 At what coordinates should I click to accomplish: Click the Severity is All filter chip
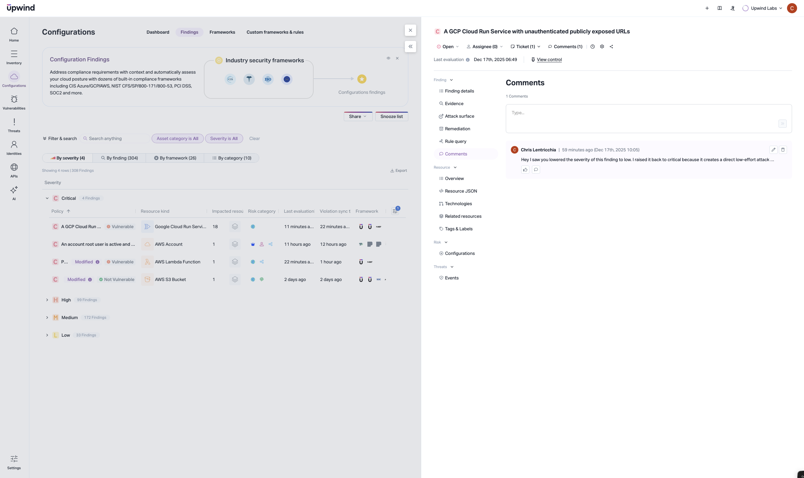tap(224, 138)
